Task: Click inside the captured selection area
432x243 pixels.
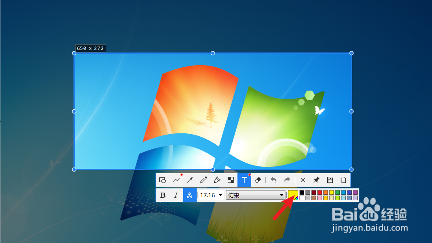Action: click(213, 111)
